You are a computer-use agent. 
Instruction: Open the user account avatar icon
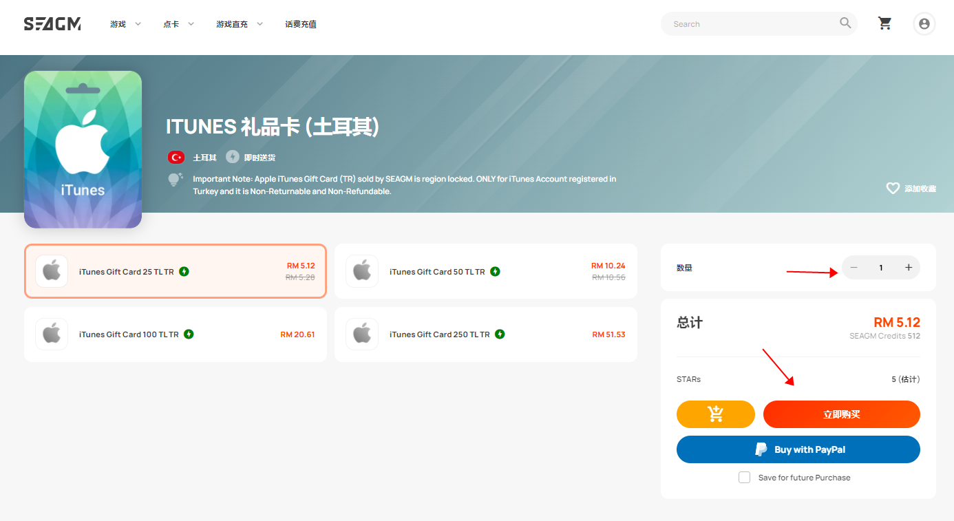pyautogui.click(x=924, y=23)
